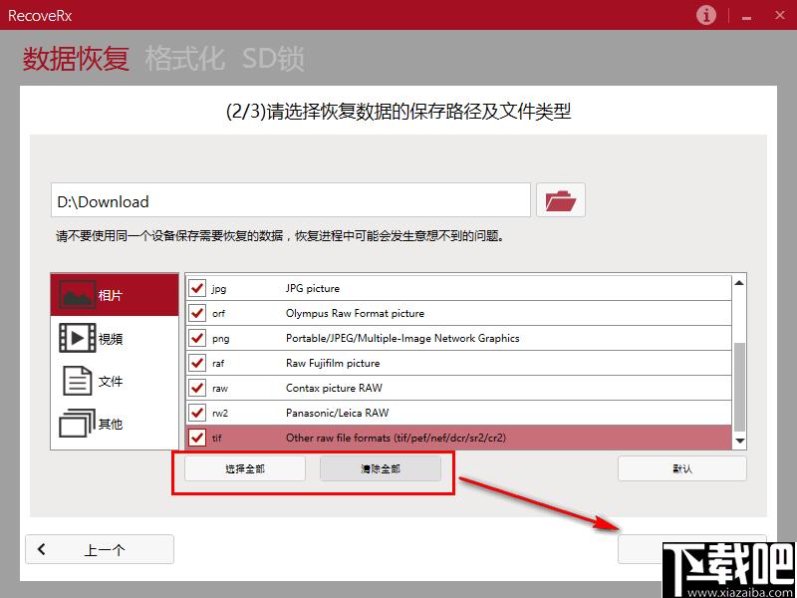Toggle the raf Fujifilm checkbox
The width and height of the screenshot is (797, 598).
coord(196,363)
